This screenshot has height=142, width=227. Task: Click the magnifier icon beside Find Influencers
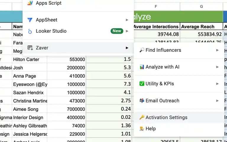pyautogui.click(x=142, y=50)
